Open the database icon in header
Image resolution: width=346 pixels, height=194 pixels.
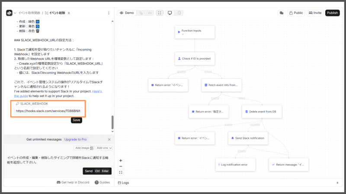pos(282,13)
